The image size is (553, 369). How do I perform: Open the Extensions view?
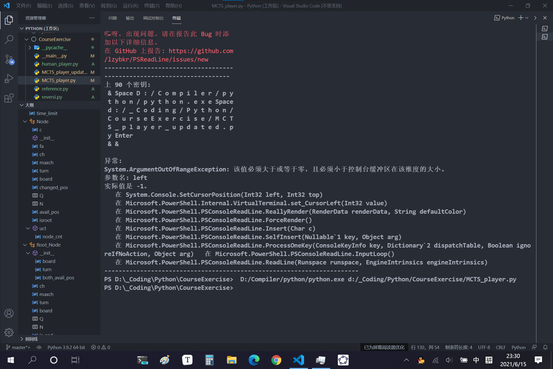[x=9, y=98]
